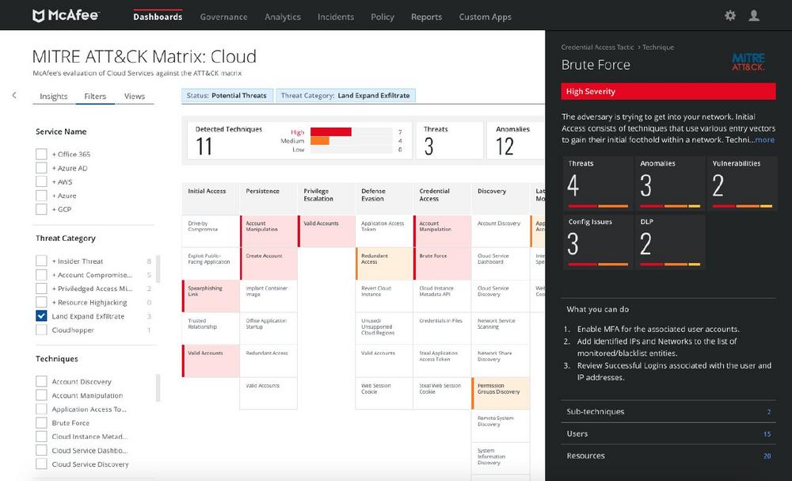Expand the Resources section
This screenshot has width=792, height=481.
(668, 456)
